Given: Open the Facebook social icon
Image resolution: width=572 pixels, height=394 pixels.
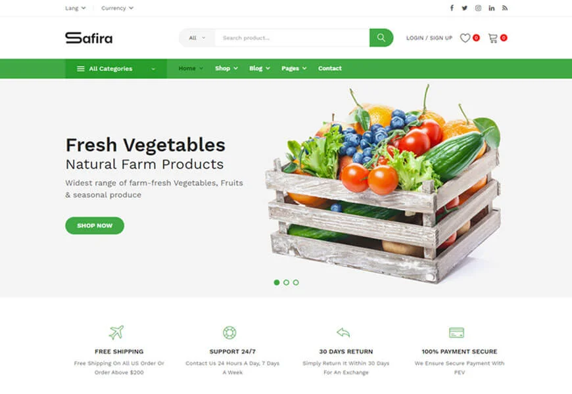Looking at the screenshot, I should coord(452,8).
